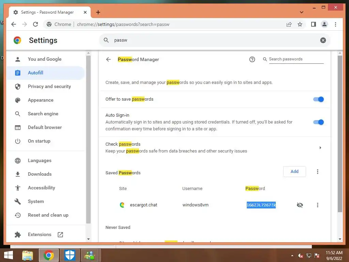The image size is (349, 262).
Task: Open the share page icon in address bar
Action: click(289, 24)
